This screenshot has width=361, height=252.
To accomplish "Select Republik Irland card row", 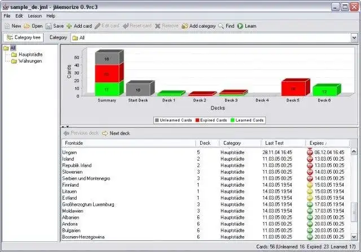I will coord(206,165).
